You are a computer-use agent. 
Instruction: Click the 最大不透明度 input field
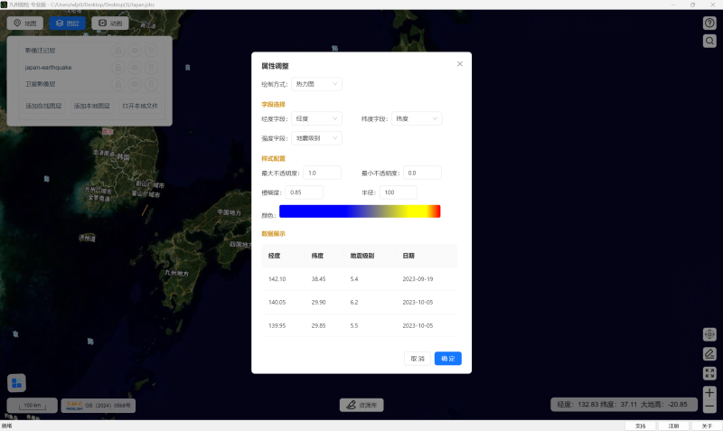tap(322, 173)
